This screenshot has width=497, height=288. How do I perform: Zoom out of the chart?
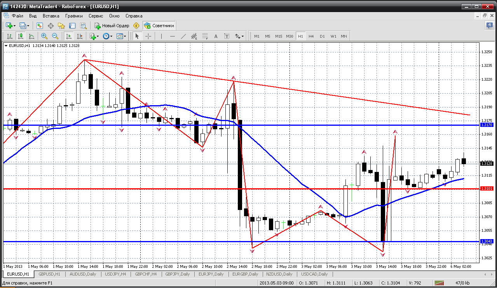(x=55, y=36)
